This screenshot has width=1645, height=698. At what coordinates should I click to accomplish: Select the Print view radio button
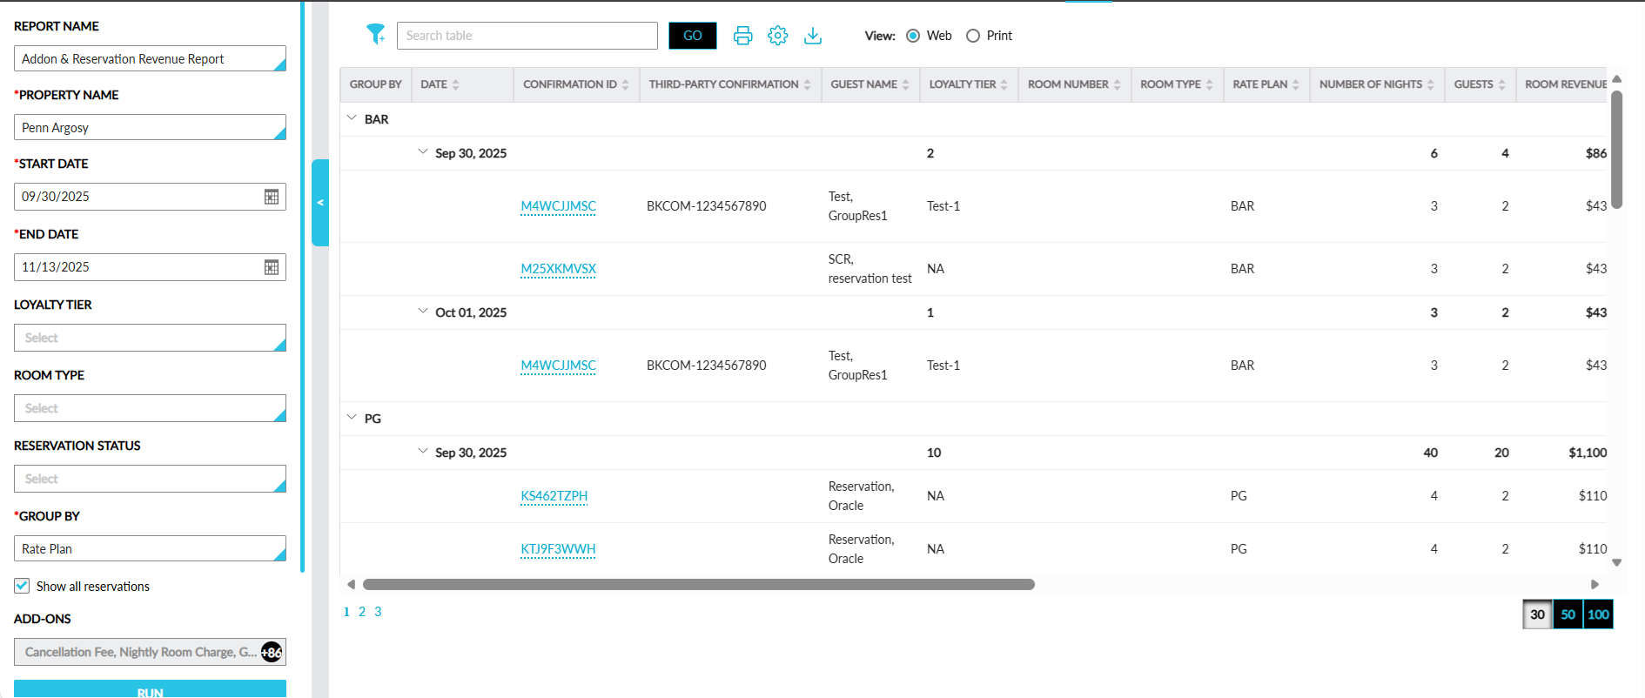tap(973, 36)
